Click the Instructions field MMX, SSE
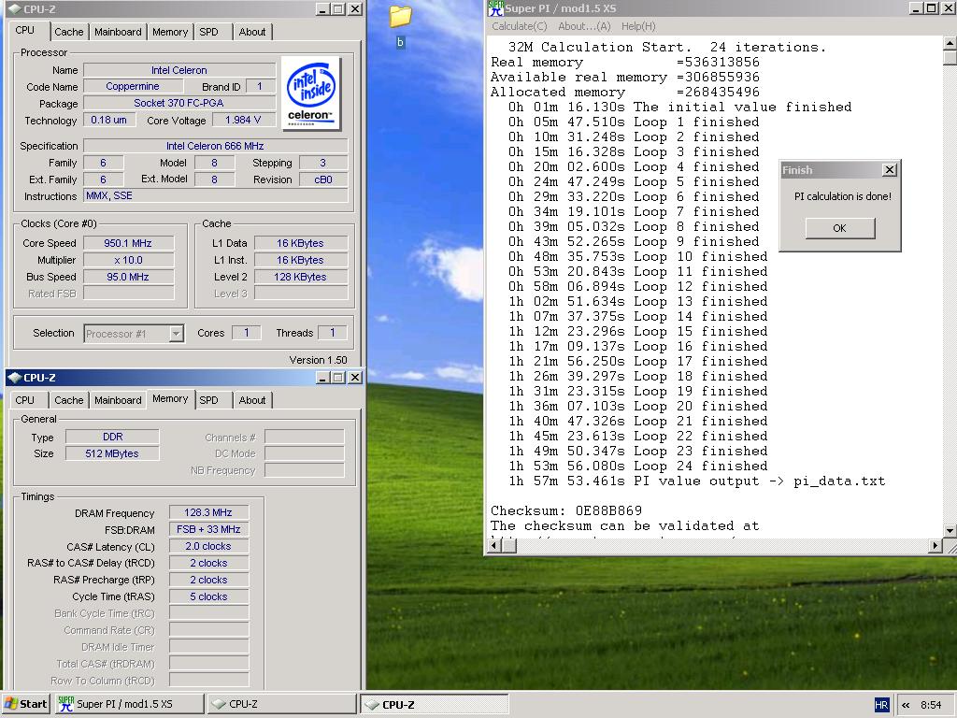 click(x=216, y=196)
